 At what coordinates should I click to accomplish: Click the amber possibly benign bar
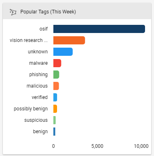coord(55,109)
